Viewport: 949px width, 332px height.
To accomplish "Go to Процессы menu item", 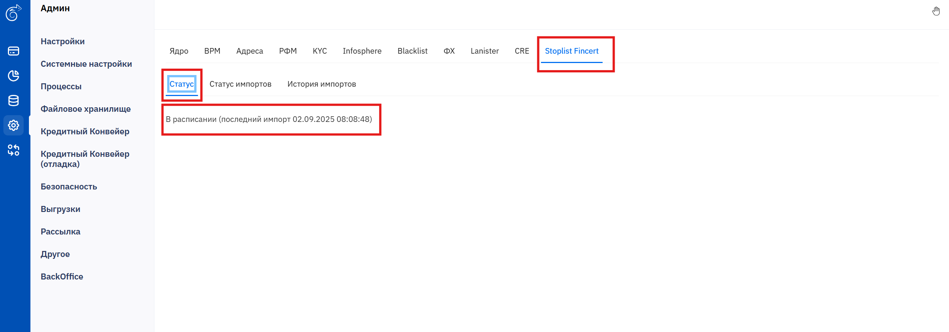I will tap(61, 86).
